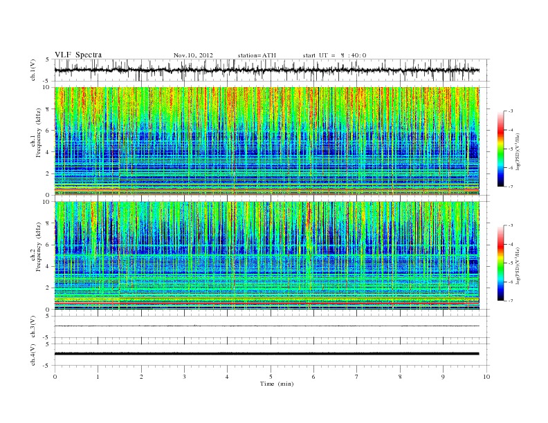Click time axis tick label "6" under plots
Screen dimensions: 548x423
313,377
